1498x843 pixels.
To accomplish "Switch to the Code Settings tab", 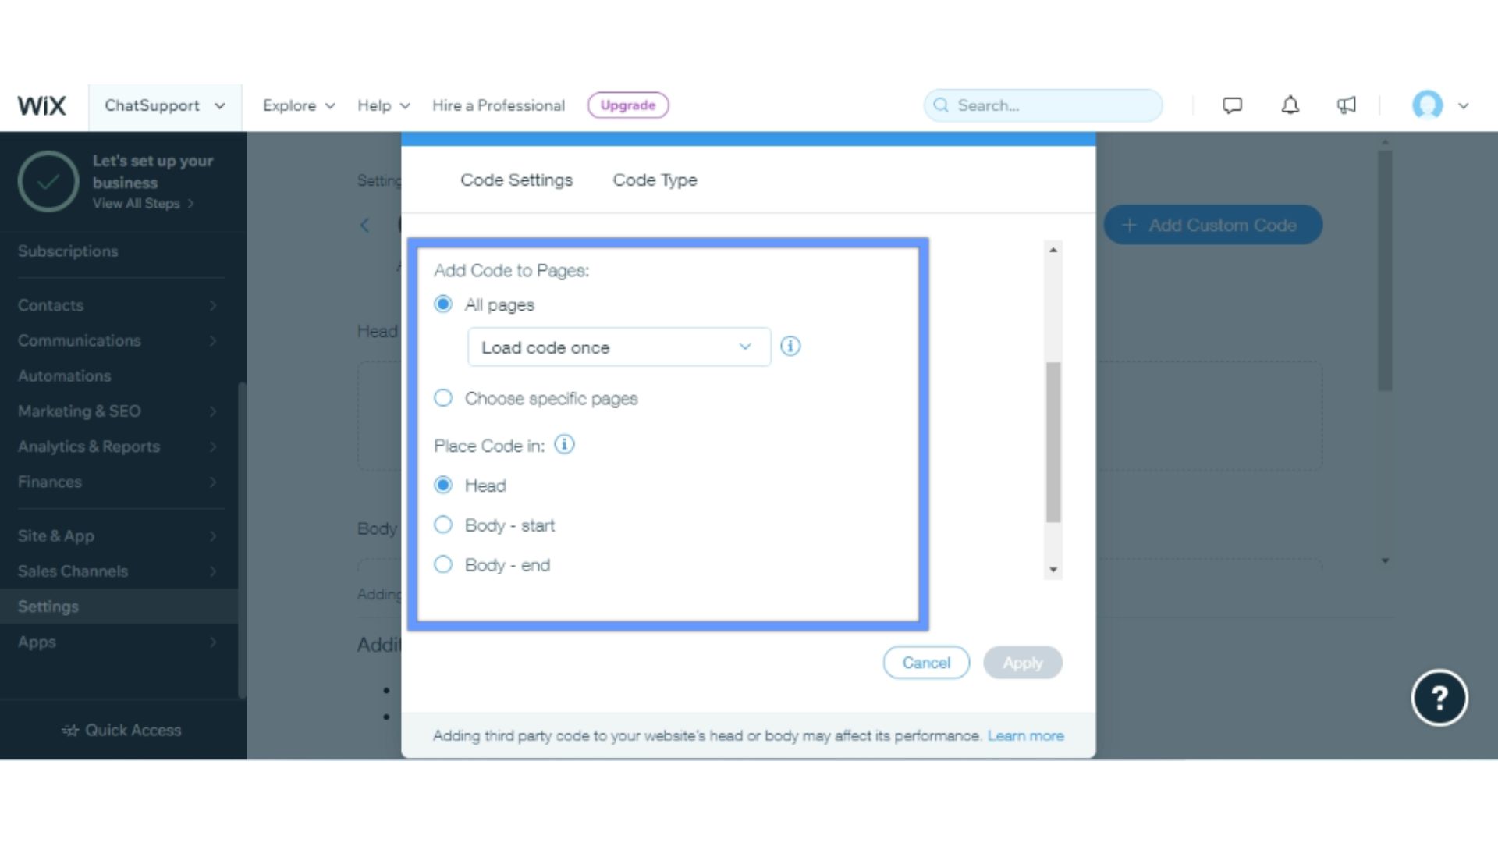I will click(516, 180).
